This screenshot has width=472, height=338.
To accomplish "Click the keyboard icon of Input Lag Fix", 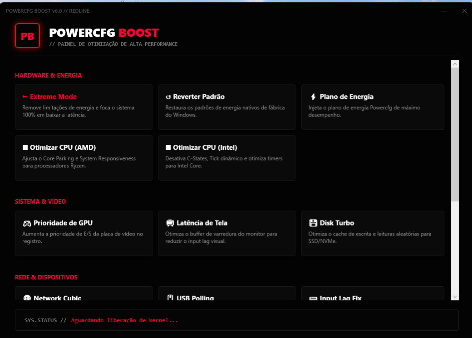I will (x=313, y=298).
